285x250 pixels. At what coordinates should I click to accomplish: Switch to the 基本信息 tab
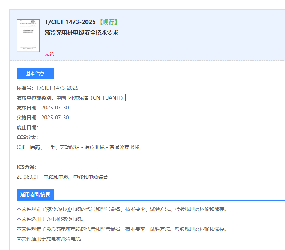(x=35, y=73)
